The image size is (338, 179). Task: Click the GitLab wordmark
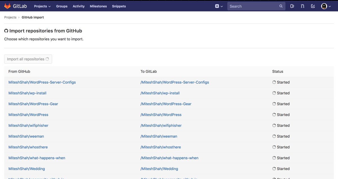coord(20,6)
